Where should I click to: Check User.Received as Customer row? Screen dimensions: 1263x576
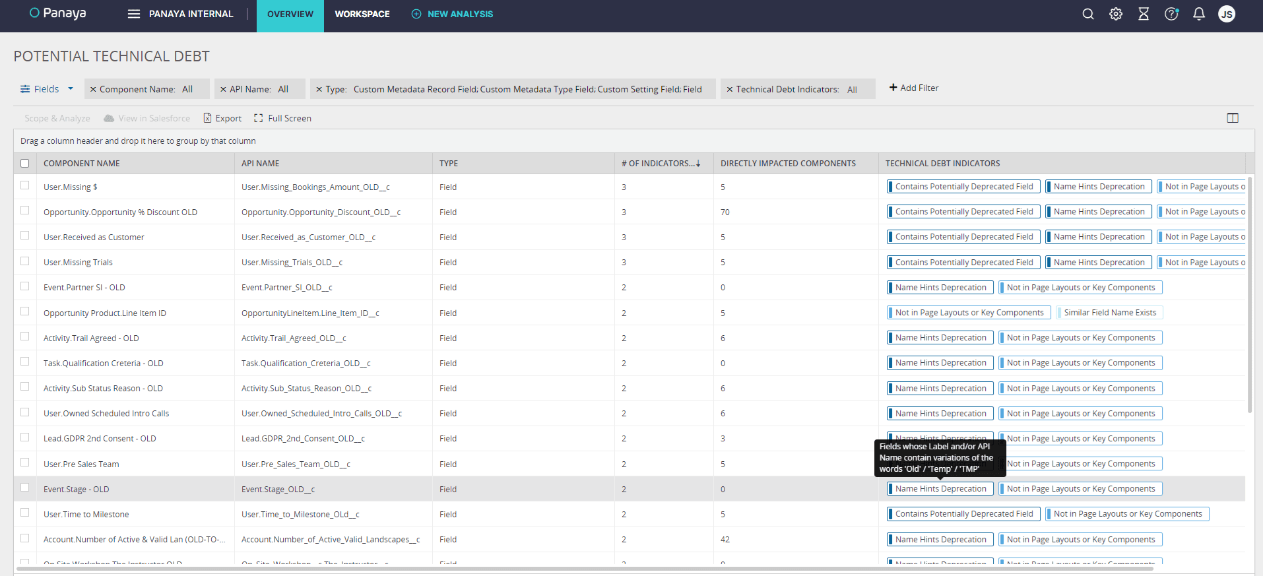pyautogui.click(x=24, y=236)
